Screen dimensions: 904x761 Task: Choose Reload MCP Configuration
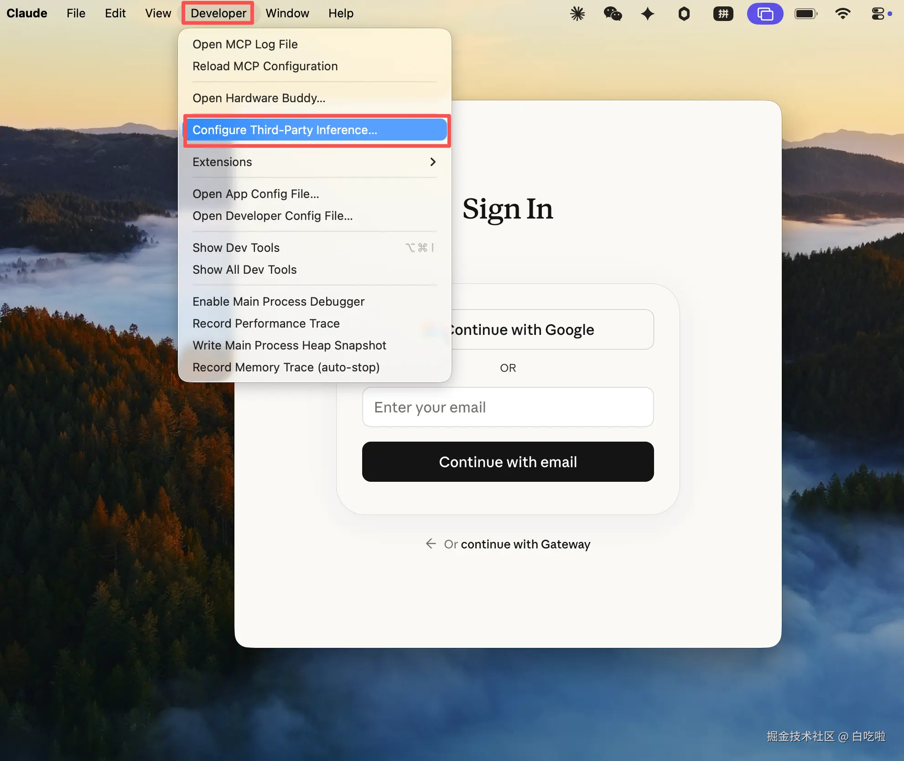(x=315, y=66)
